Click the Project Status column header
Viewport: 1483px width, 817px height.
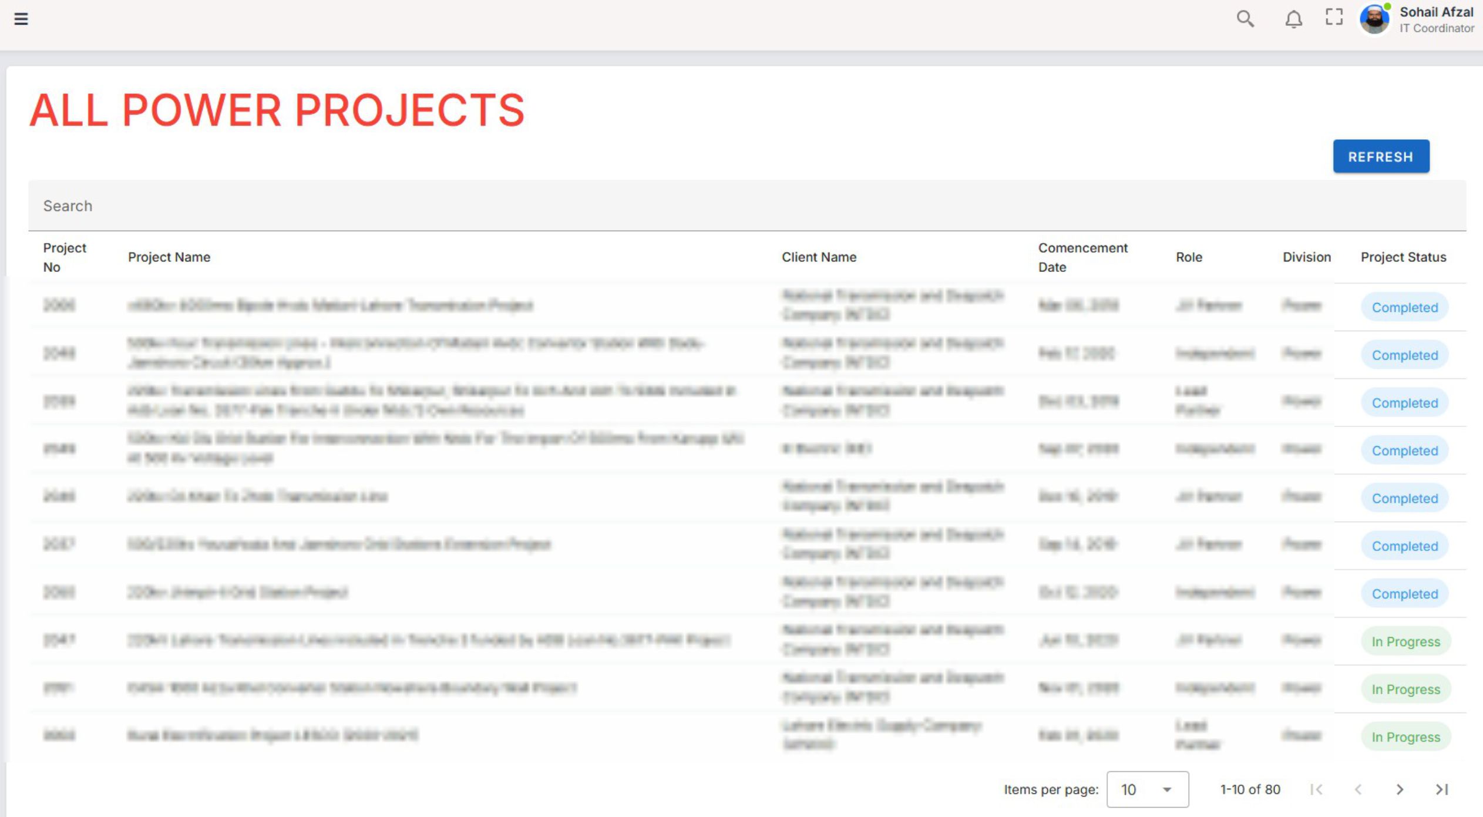[1403, 257]
